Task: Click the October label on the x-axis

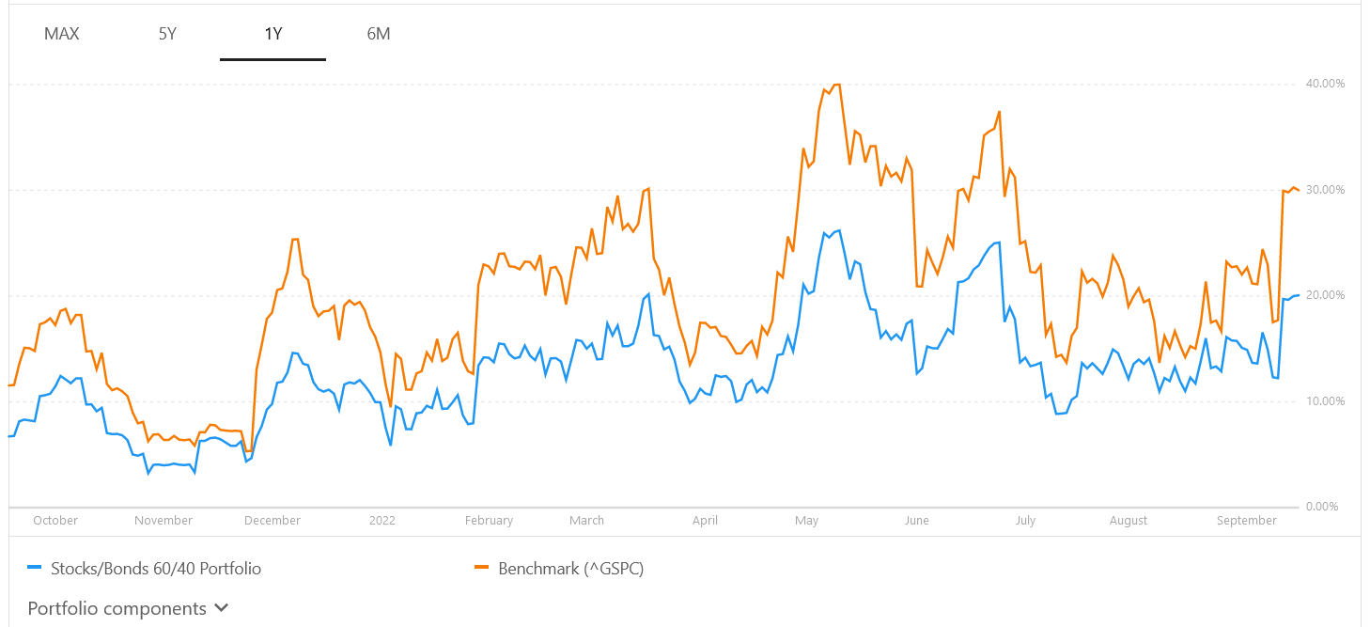Action: [x=55, y=520]
